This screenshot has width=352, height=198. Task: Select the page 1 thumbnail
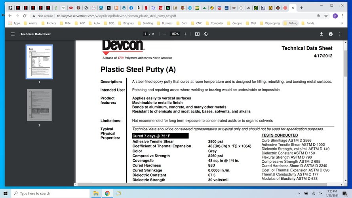tap(39, 62)
